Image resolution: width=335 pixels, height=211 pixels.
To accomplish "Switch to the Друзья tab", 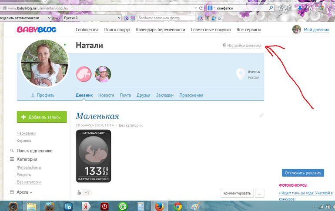I will pyautogui.click(x=143, y=96).
